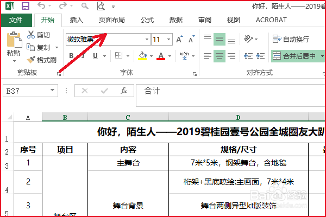Click the cell borders icon
The image size is (326, 217).
coord(118,56)
